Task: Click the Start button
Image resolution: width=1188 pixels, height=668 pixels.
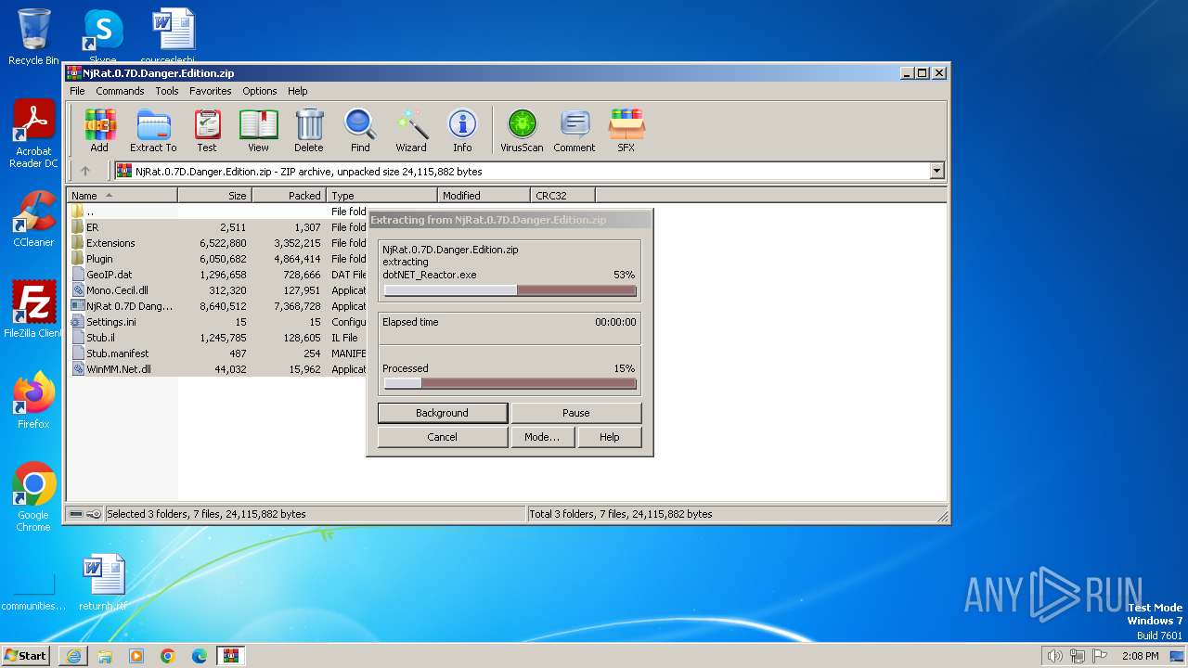Action: click(x=25, y=656)
